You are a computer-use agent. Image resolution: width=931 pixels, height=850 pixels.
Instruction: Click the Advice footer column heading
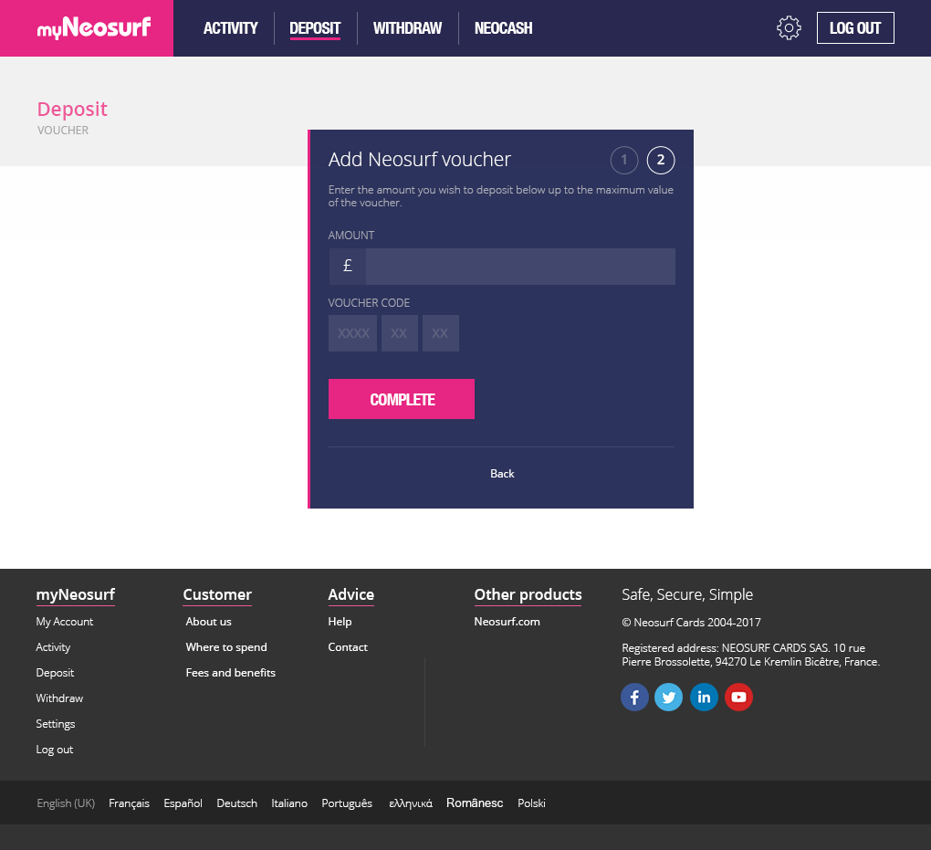350,594
